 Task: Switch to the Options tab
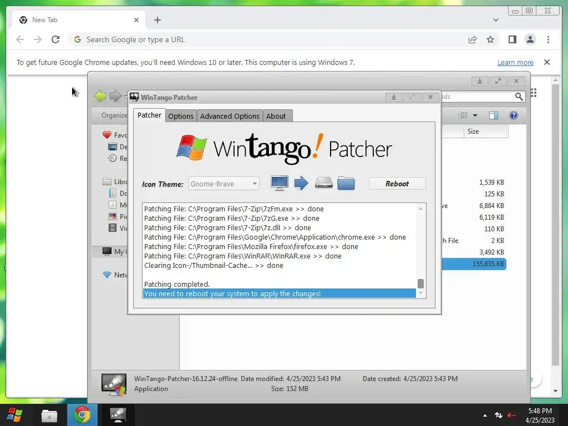coord(181,116)
